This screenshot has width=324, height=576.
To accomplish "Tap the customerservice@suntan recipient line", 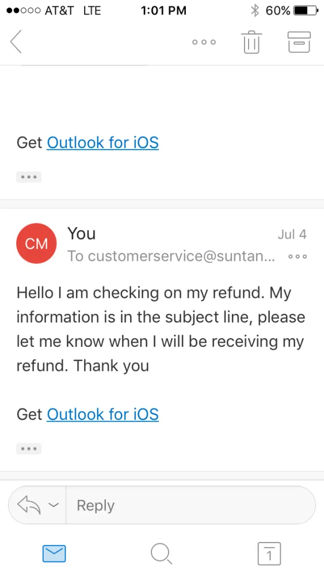I will tap(171, 256).
